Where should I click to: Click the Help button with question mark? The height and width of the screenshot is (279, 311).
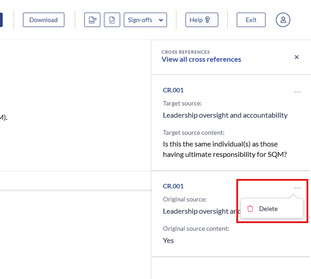pyautogui.click(x=202, y=20)
